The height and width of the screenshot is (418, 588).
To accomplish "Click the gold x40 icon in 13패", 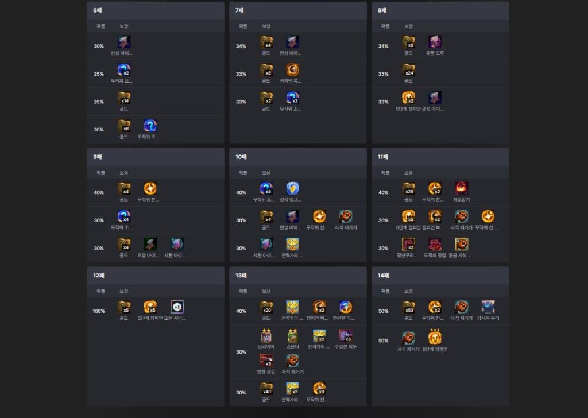I will [x=266, y=389].
